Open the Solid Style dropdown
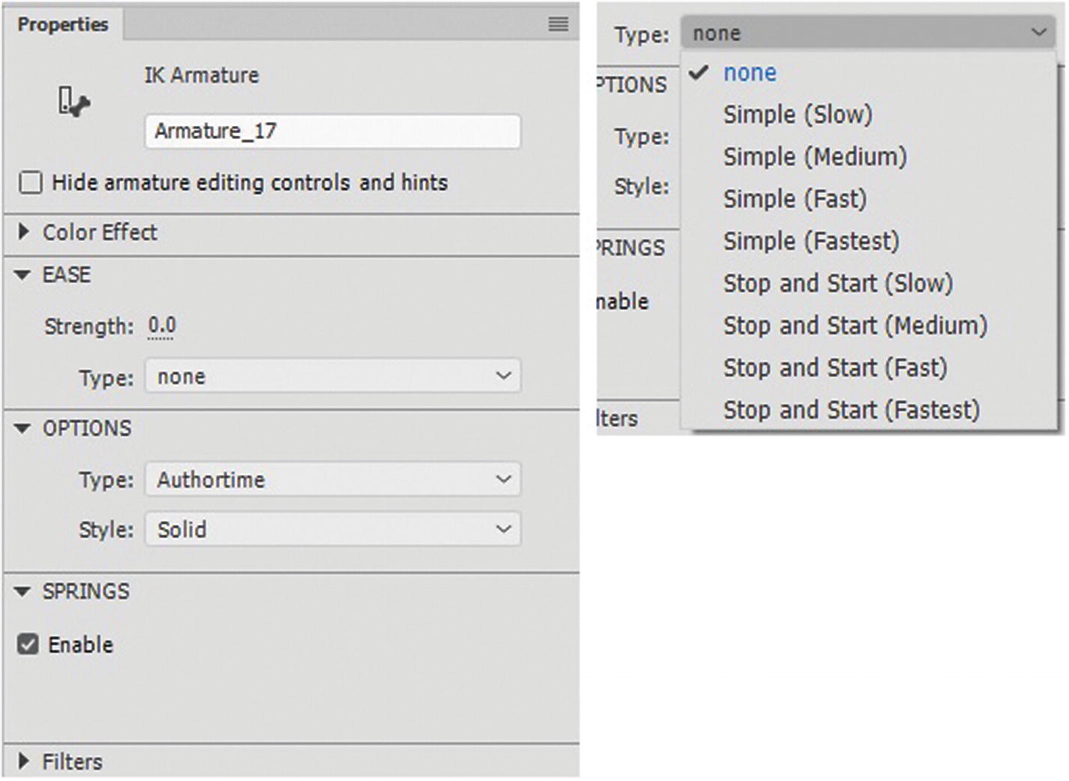 [332, 530]
